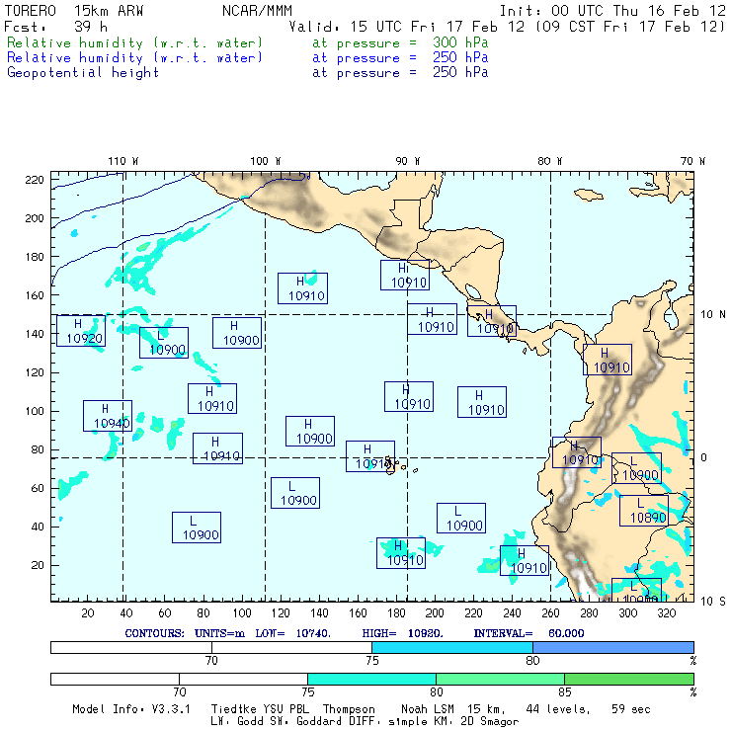Click the cyan 75-80% swatch on upper colorbar
This screenshot has height=731, width=731.
click(x=452, y=647)
